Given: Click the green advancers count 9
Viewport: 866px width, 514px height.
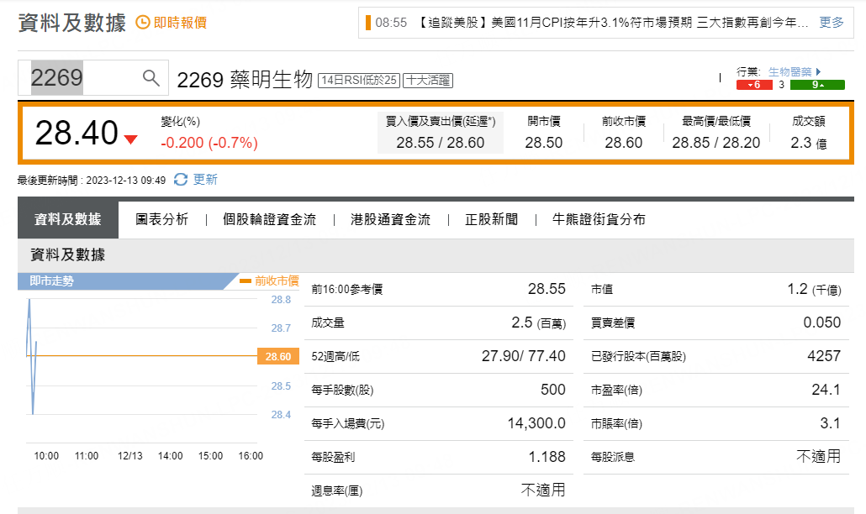Looking at the screenshot, I should click(x=817, y=85).
